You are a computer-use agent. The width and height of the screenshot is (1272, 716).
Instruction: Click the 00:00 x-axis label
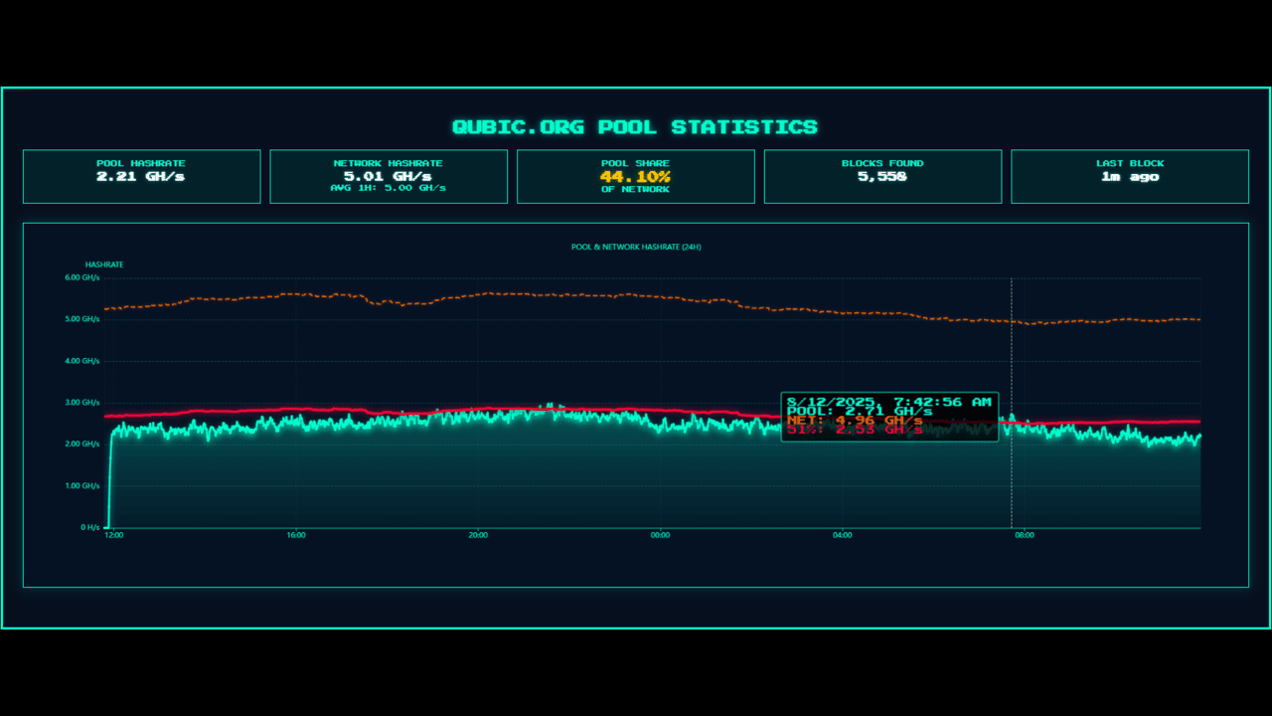(660, 535)
